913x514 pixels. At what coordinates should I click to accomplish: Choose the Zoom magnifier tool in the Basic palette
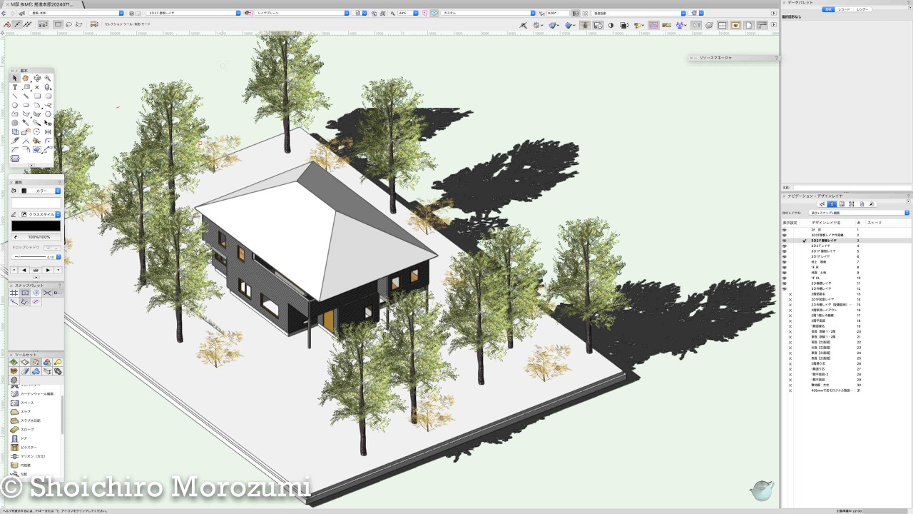pos(48,79)
